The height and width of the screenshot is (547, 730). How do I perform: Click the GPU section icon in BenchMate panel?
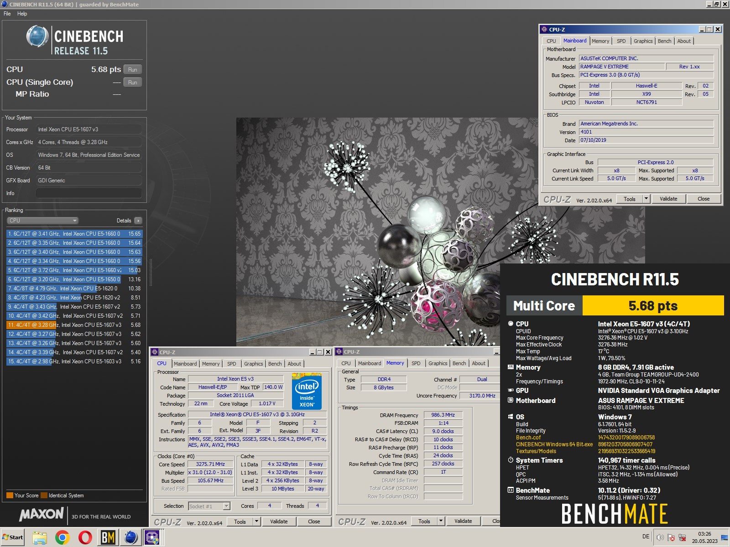[x=511, y=390]
